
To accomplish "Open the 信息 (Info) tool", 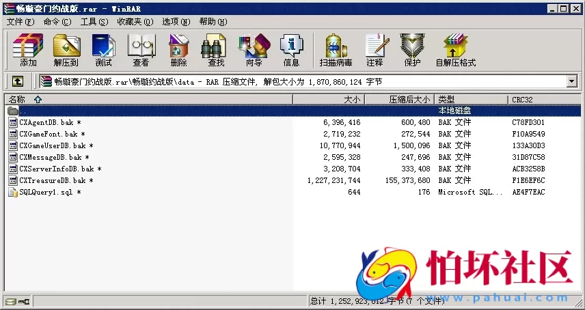I will 291,46.
